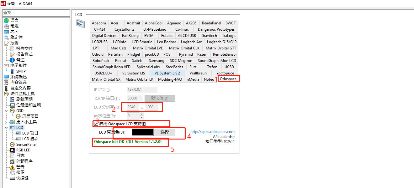
Task: Open the Razer tab
Action: [x=202, y=54]
